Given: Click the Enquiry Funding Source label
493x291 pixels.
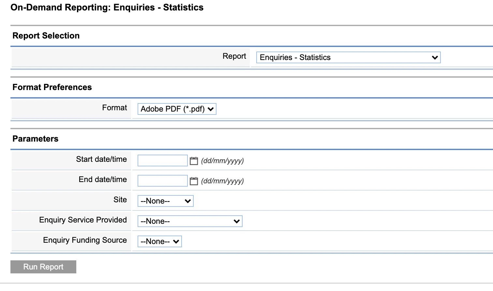Looking at the screenshot, I should coord(85,240).
